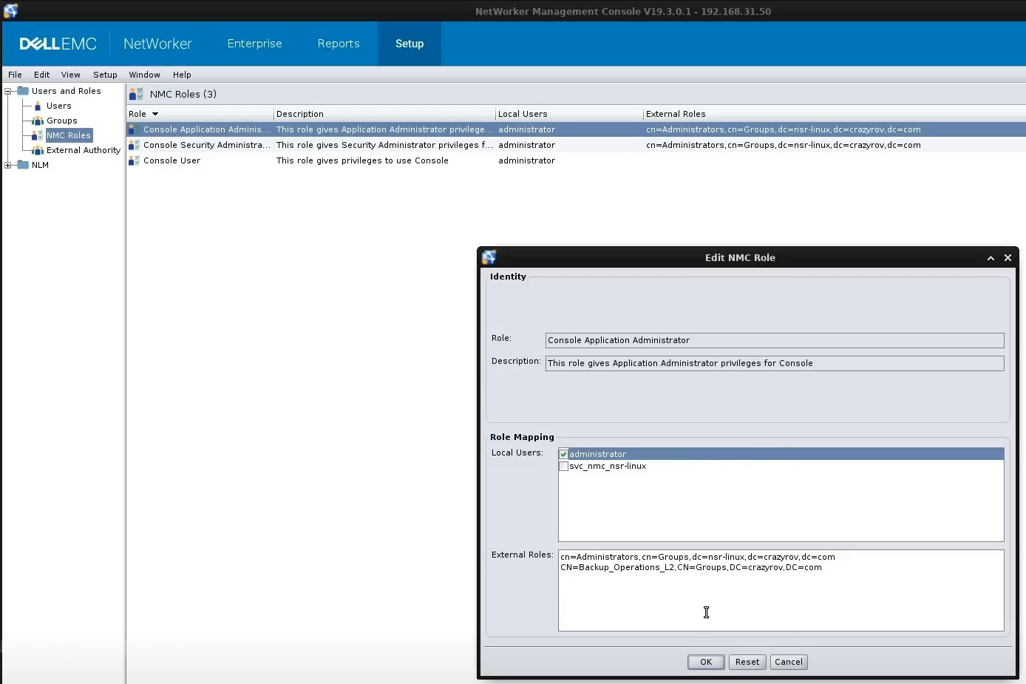Click the Console Application Administrator row icon
The width and height of the screenshot is (1026, 684).
(134, 129)
